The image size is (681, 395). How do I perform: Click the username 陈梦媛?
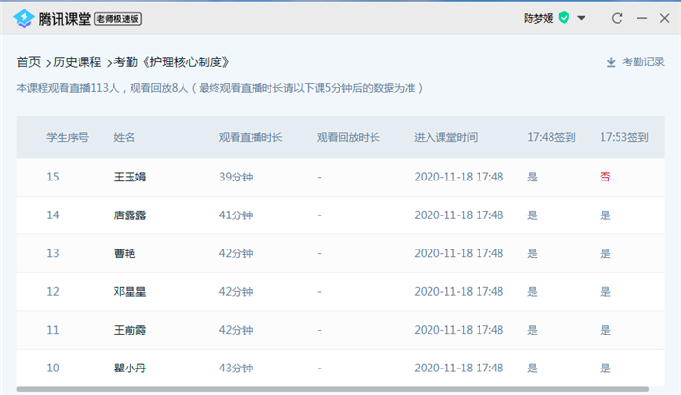click(x=538, y=18)
